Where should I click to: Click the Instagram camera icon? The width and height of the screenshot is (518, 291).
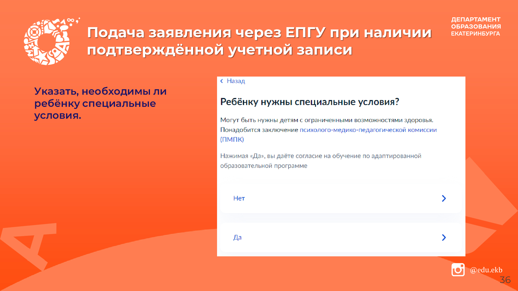pyautogui.click(x=458, y=270)
